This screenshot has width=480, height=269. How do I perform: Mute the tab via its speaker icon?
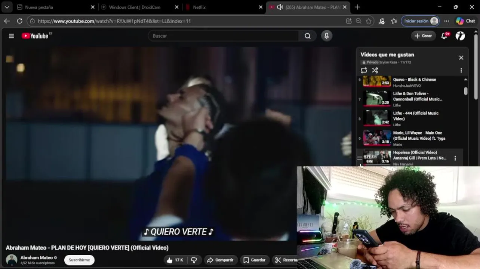[280, 7]
